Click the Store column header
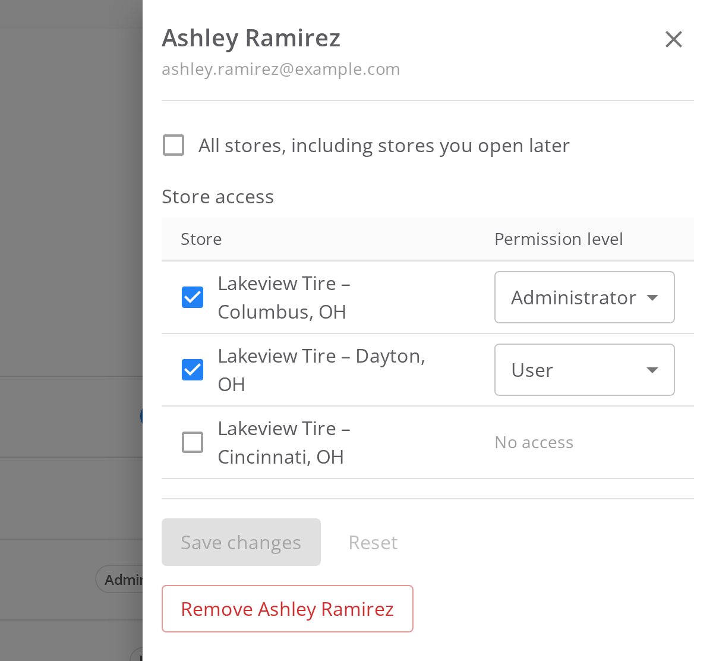 click(201, 239)
